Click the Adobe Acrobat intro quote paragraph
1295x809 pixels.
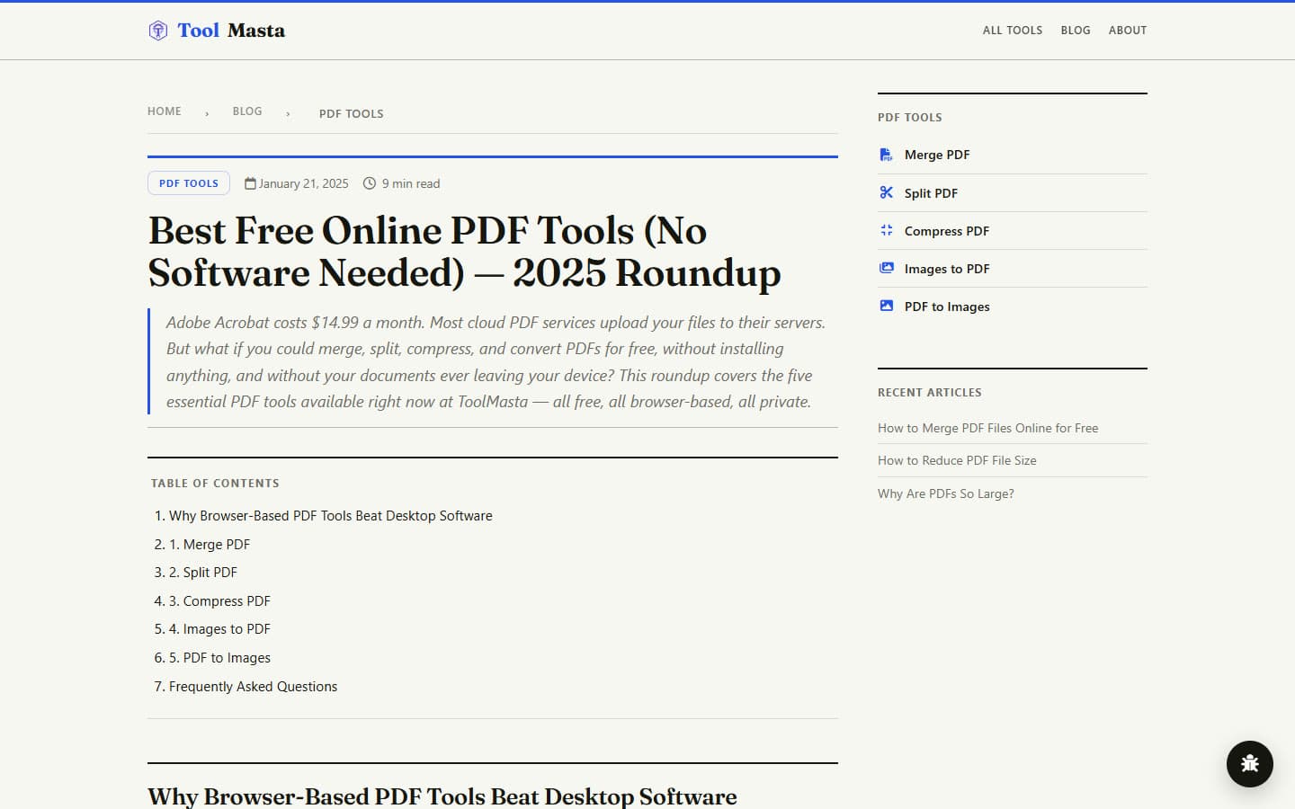495,361
